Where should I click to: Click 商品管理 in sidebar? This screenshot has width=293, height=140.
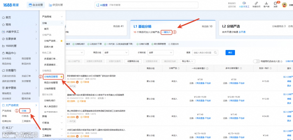tap(26, 58)
